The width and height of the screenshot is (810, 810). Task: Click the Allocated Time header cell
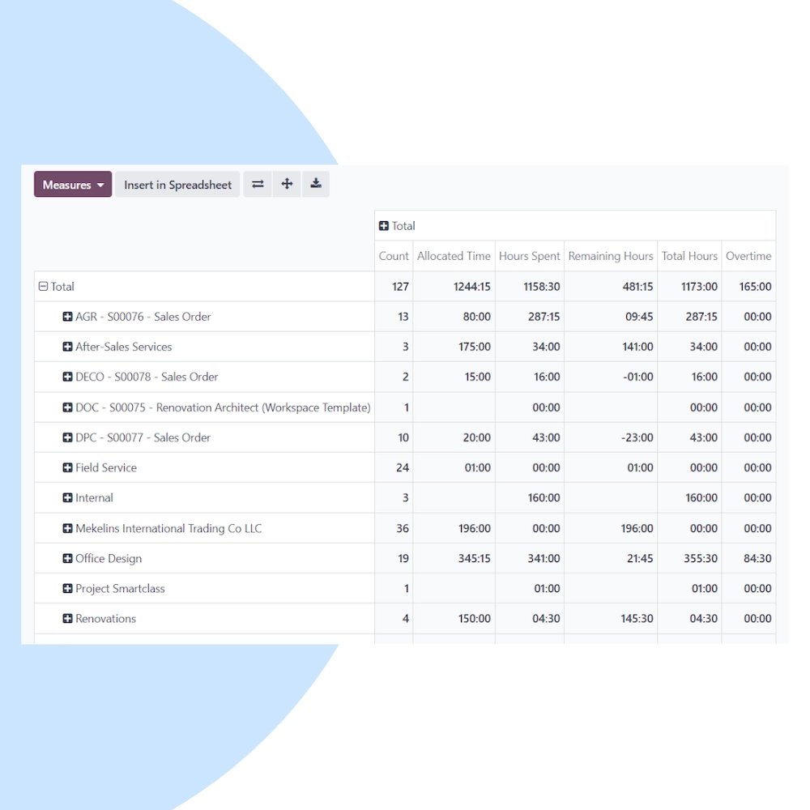pos(453,255)
